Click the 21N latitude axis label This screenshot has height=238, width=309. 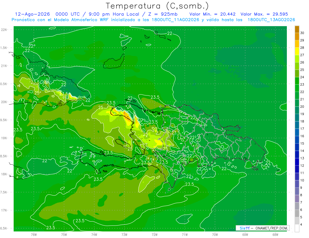pos(4,66)
